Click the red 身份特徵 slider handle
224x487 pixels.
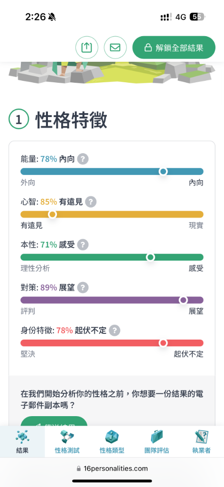point(163,343)
